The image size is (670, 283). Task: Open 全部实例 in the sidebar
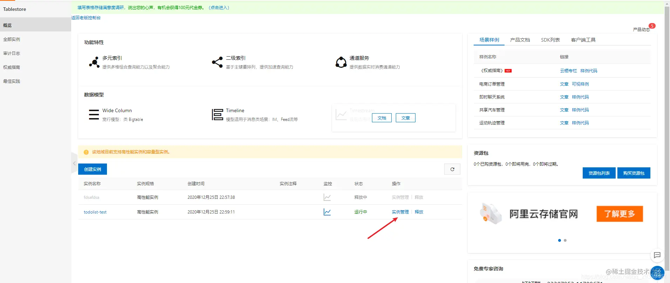point(35,39)
